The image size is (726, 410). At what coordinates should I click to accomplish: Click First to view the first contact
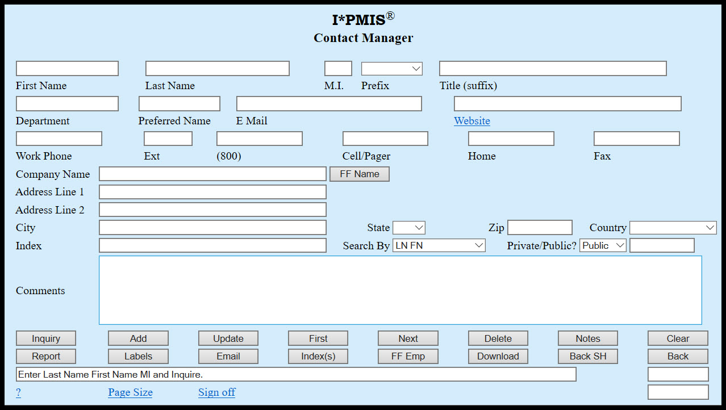click(x=318, y=338)
